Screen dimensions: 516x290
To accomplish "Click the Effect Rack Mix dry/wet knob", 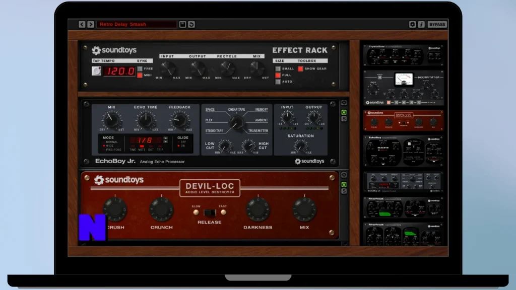I will point(256,69).
